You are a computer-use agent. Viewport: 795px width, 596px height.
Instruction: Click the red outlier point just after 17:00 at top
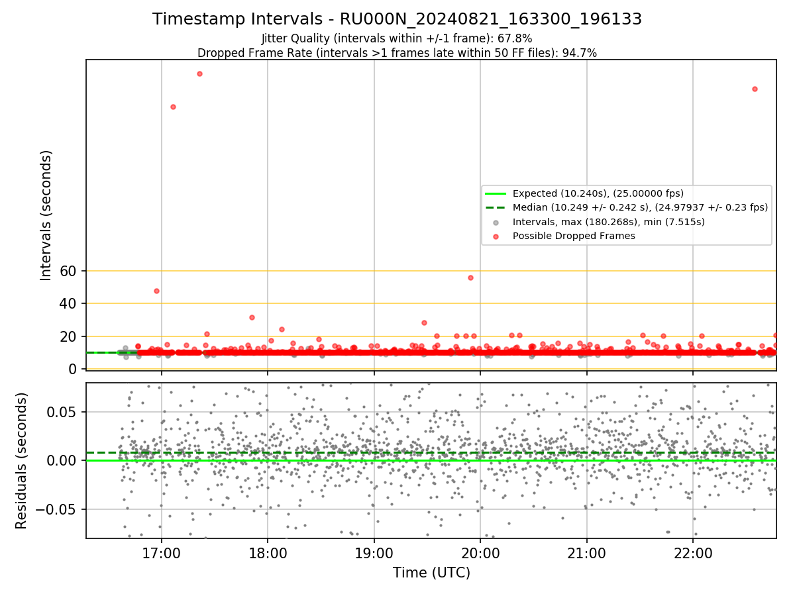tap(173, 107)
